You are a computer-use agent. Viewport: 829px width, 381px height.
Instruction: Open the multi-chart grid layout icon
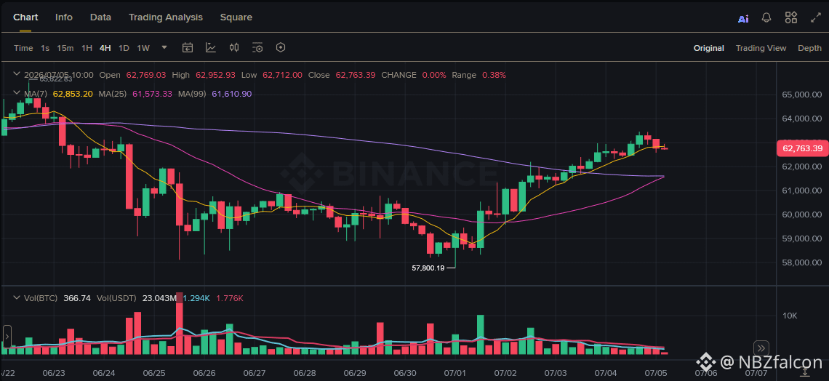point(791,17)
